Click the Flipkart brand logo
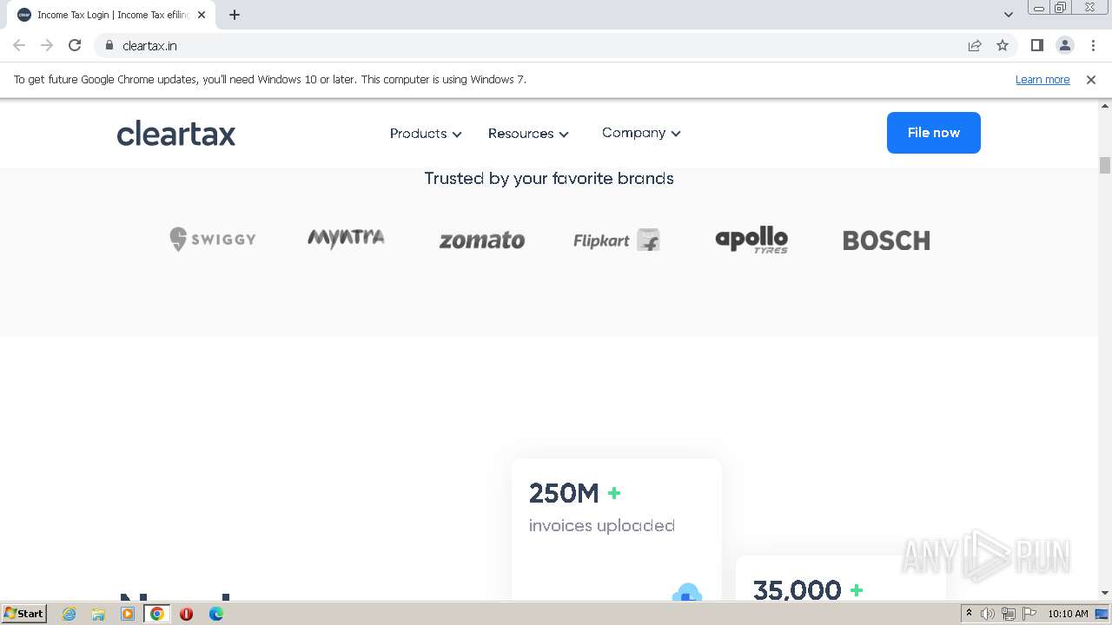Image resolution: width=1112 pixels, height=625 pixels. [617, 240]
